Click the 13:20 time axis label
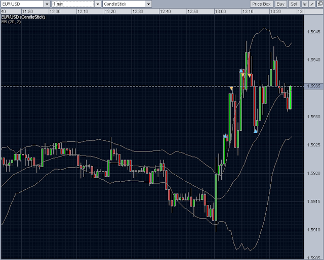Image resolution: width=324 pixels, height=260 pixels. [275, 11]
